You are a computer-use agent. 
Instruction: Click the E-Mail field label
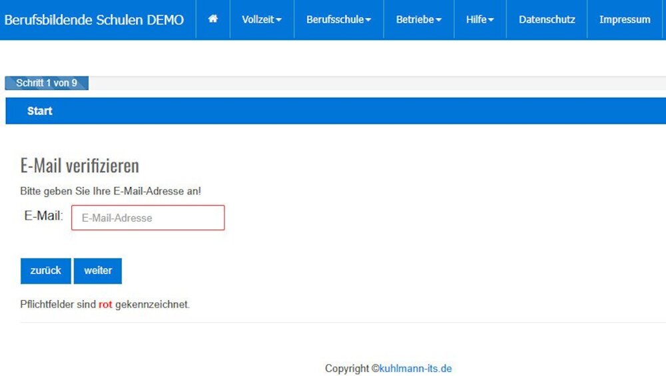[x=43, y=216]
